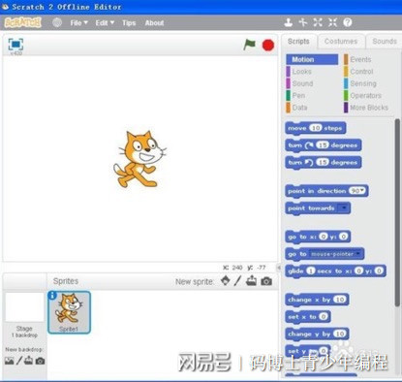The image size is (402, 382).
Task: Click the secs field in glide block
Action: 311,271
